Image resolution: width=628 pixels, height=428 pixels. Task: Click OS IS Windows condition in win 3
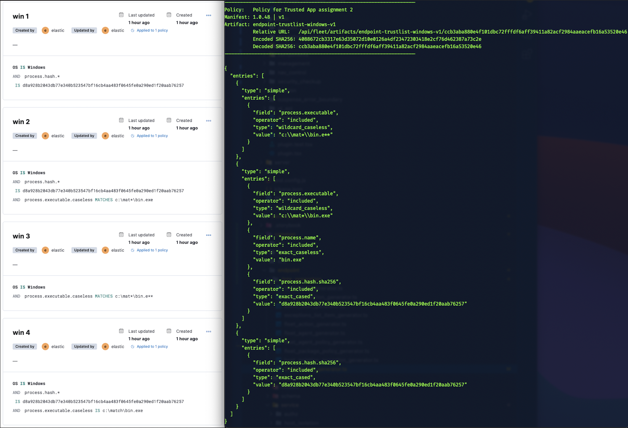[29, 287]
